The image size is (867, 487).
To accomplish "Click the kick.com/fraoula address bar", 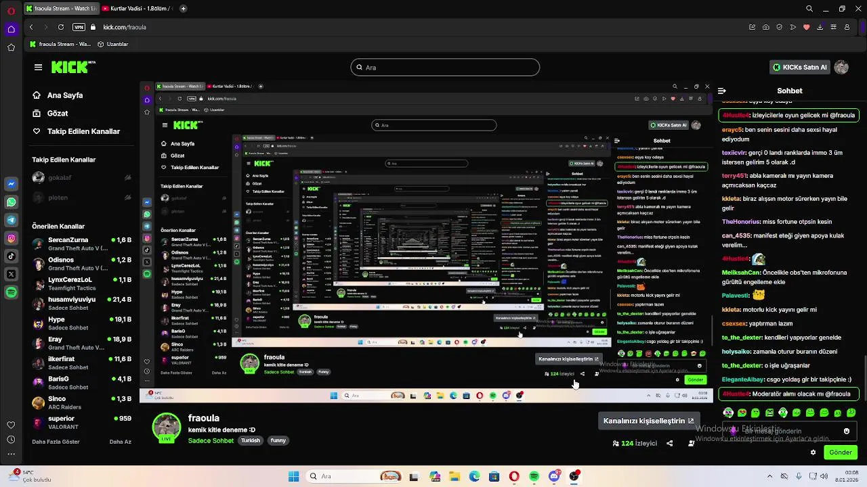I will (x=125, y=27).
